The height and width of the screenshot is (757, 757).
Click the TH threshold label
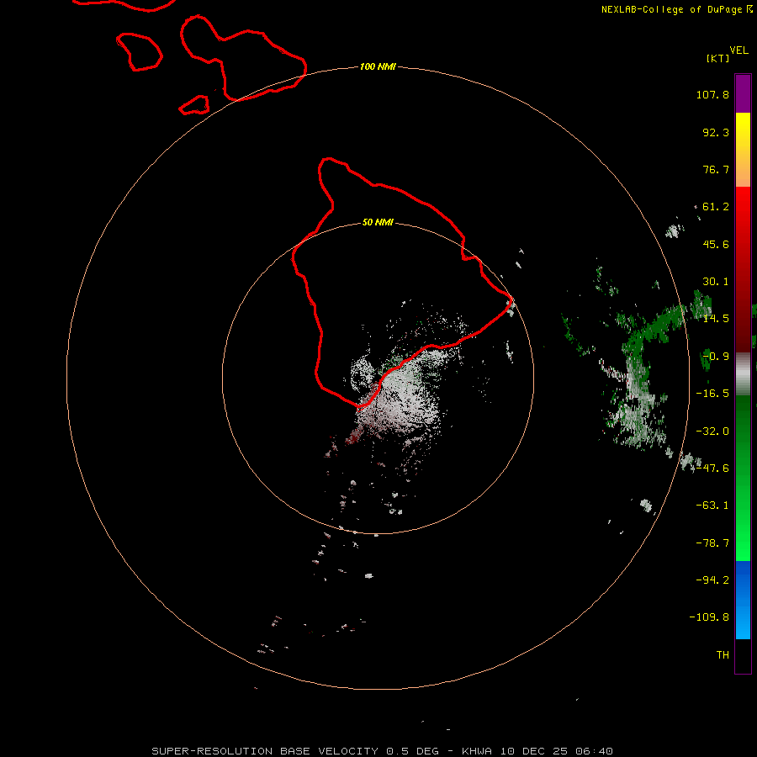tap(723, 655)
